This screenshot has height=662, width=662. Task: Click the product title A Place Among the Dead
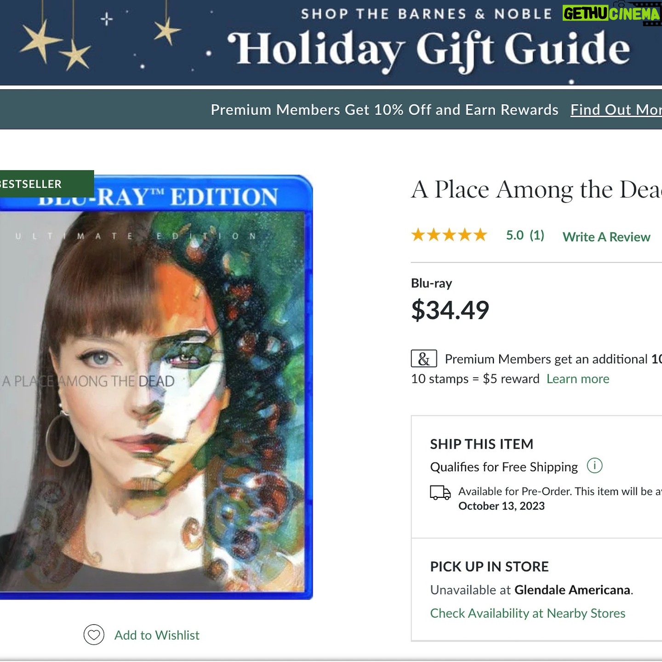click(x=536, y=189)
